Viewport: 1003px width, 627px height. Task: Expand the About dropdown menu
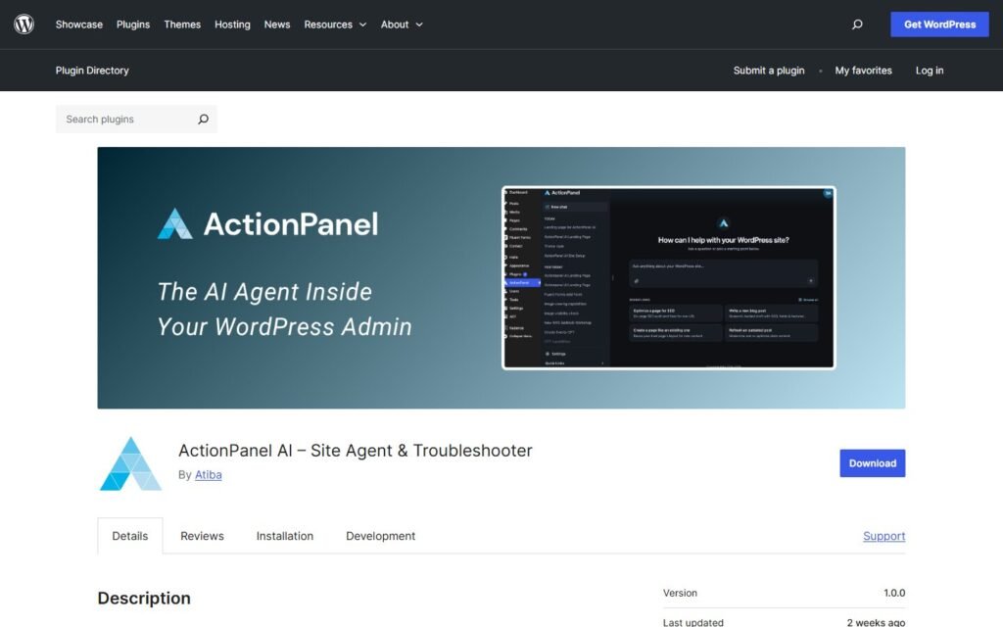click(x=402, y=24)
